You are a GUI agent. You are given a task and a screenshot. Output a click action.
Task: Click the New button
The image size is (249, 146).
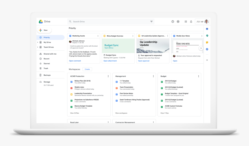pyautogui.click(x=44, y=30)
